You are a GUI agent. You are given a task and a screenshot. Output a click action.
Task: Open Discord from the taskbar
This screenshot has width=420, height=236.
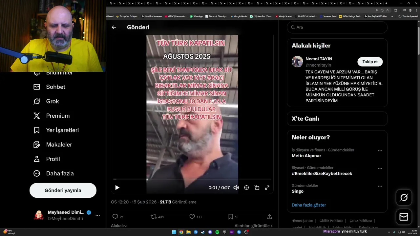(x=210, y=232)
